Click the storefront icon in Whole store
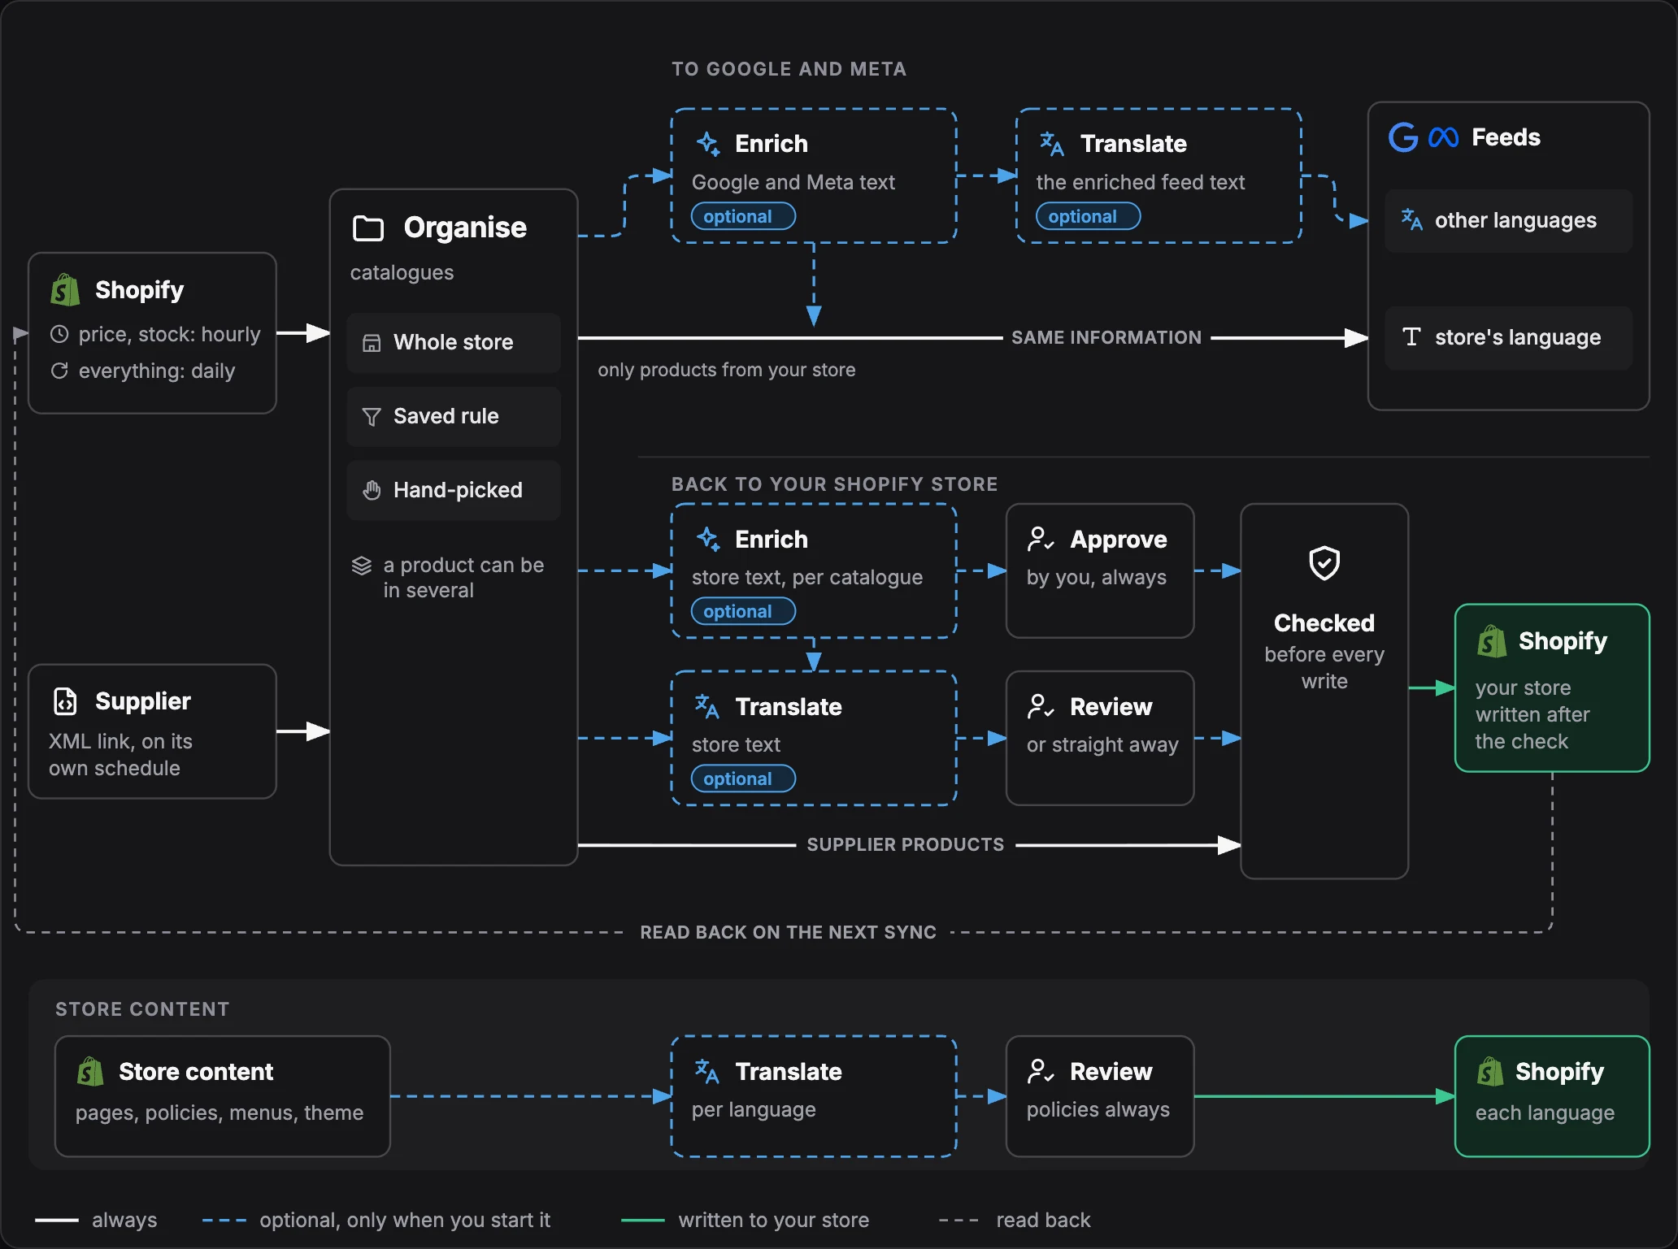The image size is (1678, 1249). (372, 343)
